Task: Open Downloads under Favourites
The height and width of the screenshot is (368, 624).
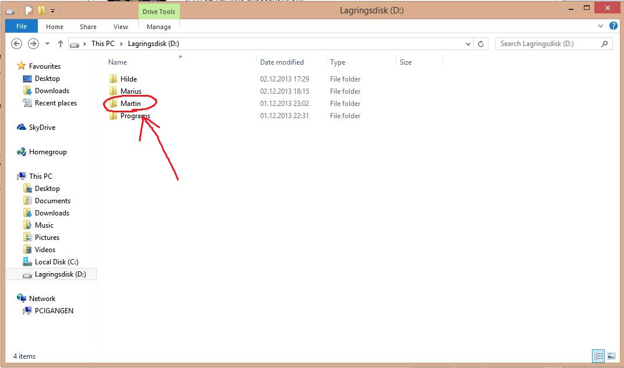Action: coord(52,91)
